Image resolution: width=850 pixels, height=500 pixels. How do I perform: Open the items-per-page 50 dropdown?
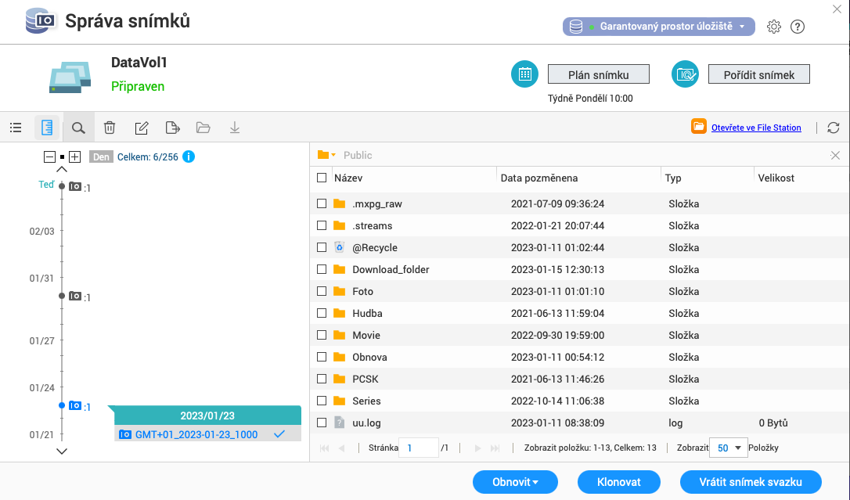(x=728, y=448)
